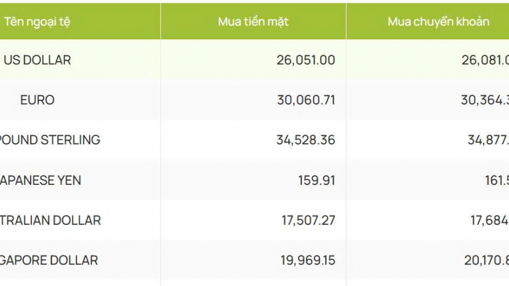509x286 pixels.
Task: Select the Australian Dollar cash rate 17,507.27
Action: pos(307,220)
